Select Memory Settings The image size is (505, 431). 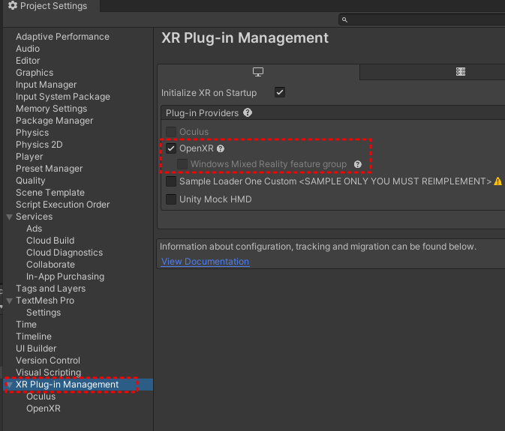click(52, 109)
